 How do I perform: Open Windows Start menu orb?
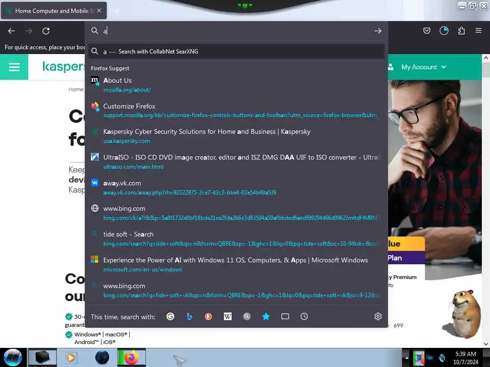click(x=12, y=357)
